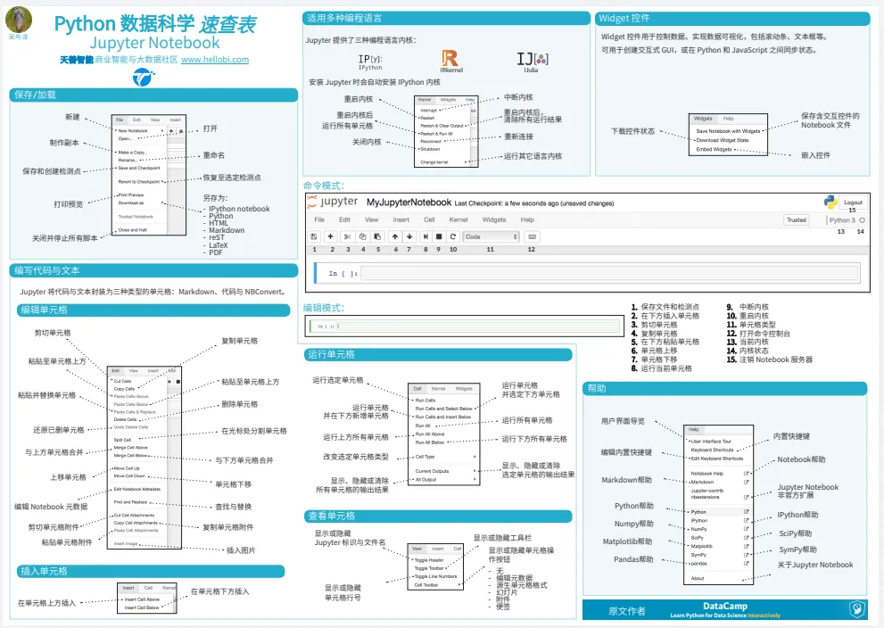884x628 pixels.
Task: Click the scissors cut-cell toolbar icon
Action: coord(347,236)
